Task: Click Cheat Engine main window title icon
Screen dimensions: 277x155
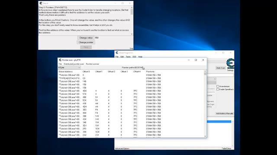Action: [x=117, y=53]
